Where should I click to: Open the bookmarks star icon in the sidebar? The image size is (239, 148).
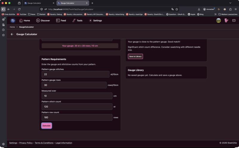point(3,35)
